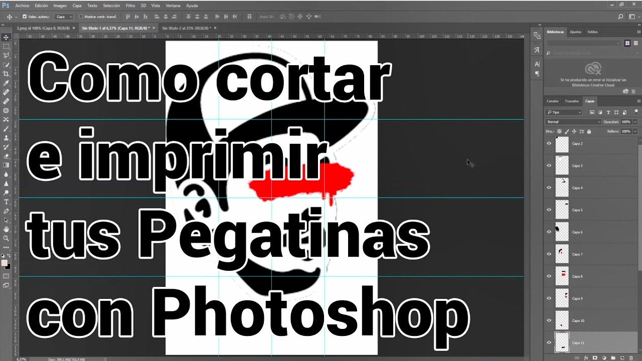Viewport: 642px width, 361px height.
Task: Switch to Sin título-2 document tab
Action: [186, 28]
